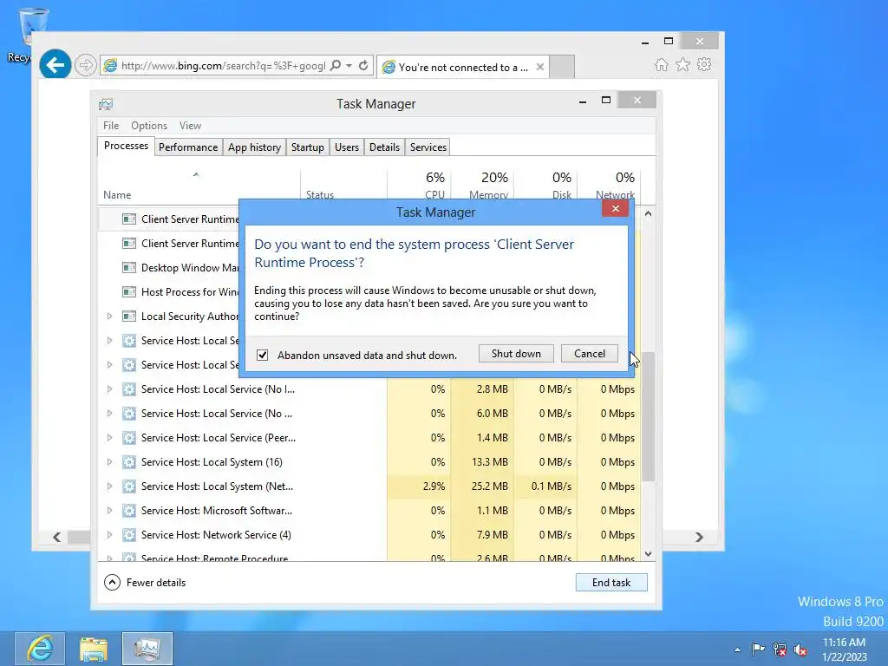Click the muted volume tray icon
This screenshot has height=666, width=888.
(x=800, y=649)
